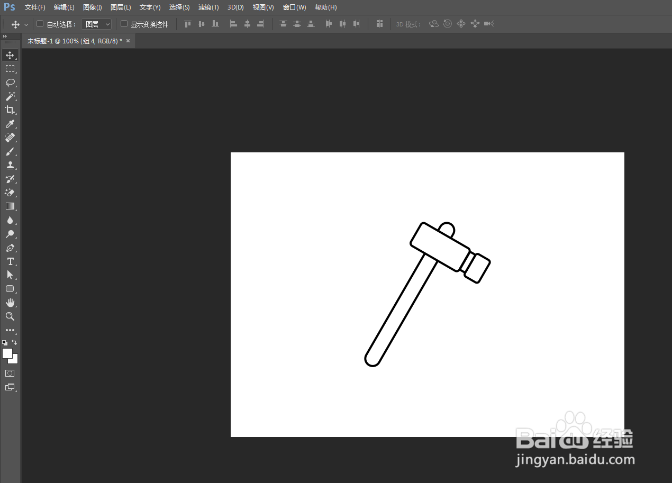Select the Rounded Rectangle shape tool
Image resolution: width=672 pixels, height=483 pixels.
point(10,289)
